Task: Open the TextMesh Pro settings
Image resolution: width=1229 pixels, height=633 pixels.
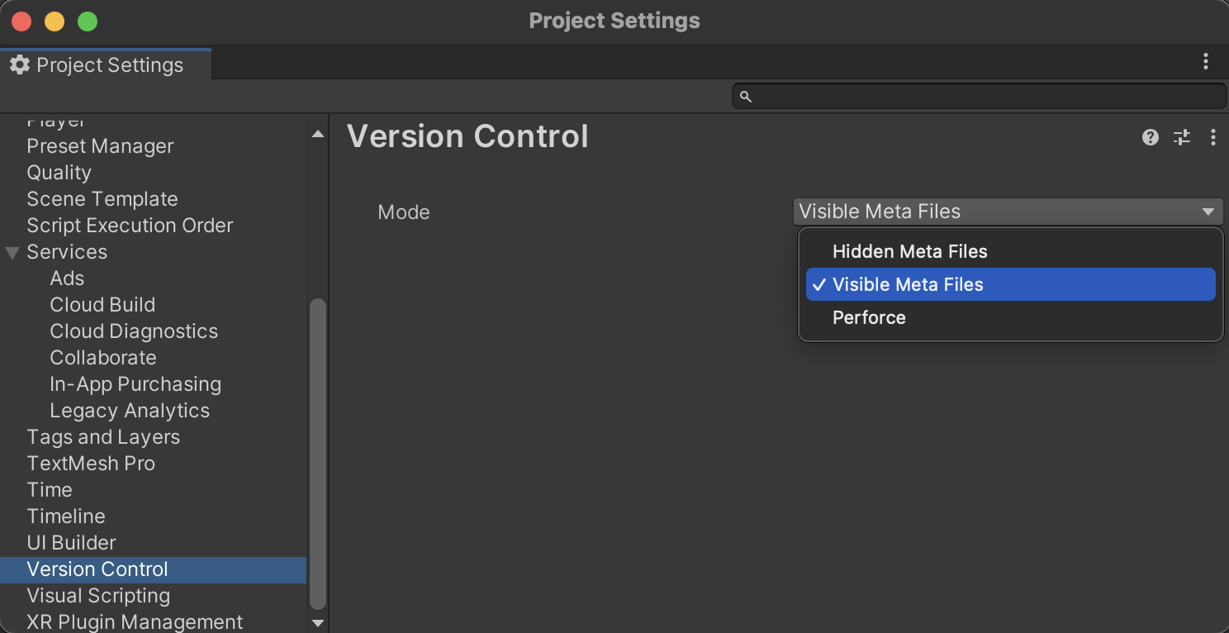Action: 91,464
